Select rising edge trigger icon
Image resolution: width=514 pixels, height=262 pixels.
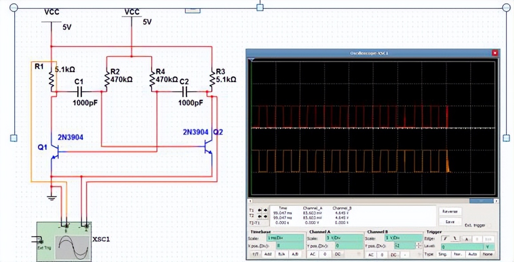pyautogui.click(x=445, y=238)
